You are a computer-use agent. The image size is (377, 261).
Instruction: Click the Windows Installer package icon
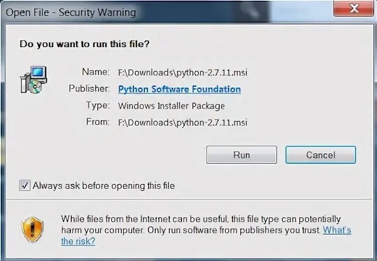coord(33,79)
